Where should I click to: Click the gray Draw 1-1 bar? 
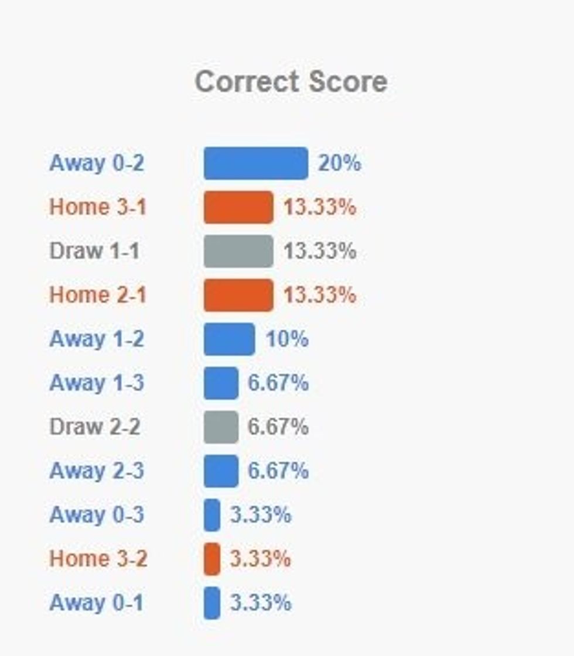tap(238, 251)
